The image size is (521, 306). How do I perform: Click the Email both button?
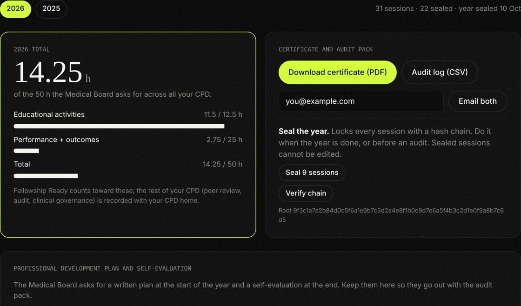coord(477,101)
